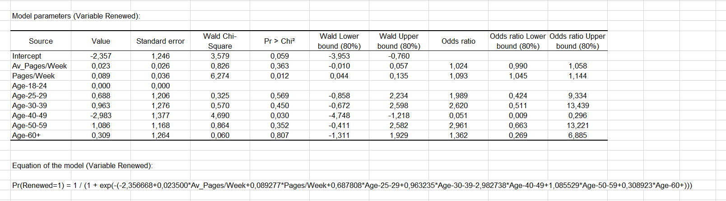Click the Age-60+ Pr > Chi² value 0,807

pyautogui.click(x=279, y=135)
